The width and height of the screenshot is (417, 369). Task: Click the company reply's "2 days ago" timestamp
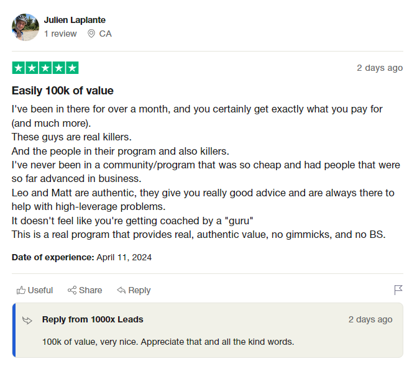coord(370,319)
